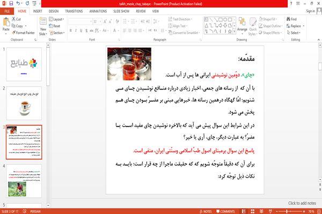
Task: Click Clear All Formatting icon
Action: pos(118,21)
